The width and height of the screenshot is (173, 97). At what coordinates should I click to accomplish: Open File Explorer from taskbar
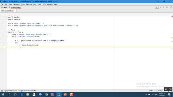click(28, 95)
